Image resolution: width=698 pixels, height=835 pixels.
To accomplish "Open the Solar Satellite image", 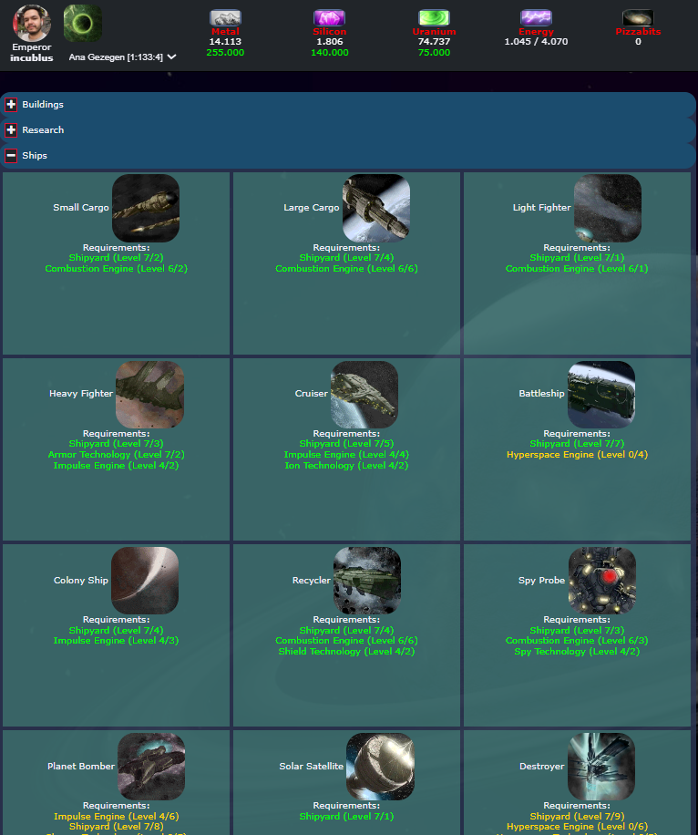I will 380,767.
